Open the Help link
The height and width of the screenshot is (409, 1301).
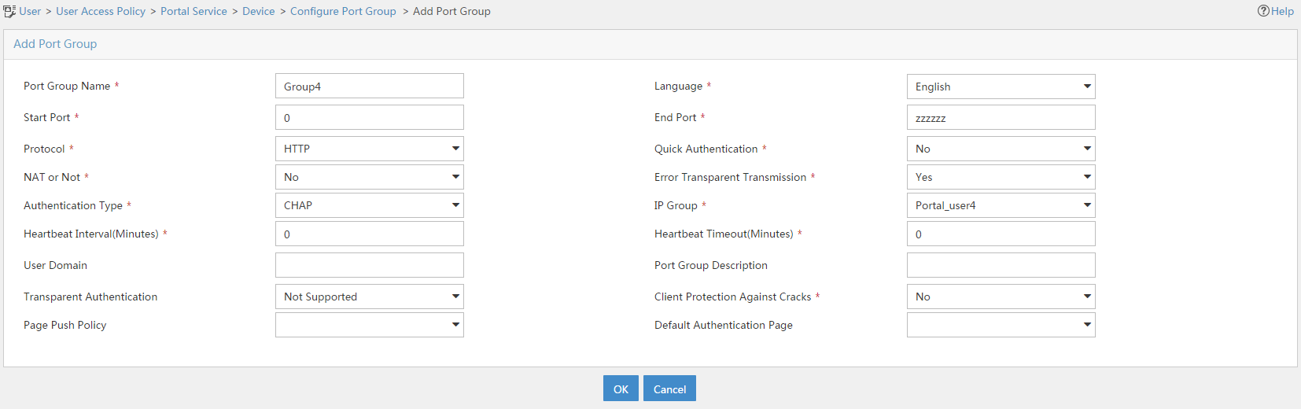coord(1275,11)
